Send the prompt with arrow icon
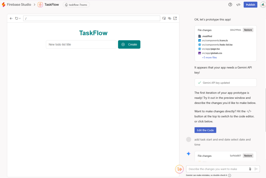Image resolution: width=266 pixels, height=178 pixels. pos(256,169)
